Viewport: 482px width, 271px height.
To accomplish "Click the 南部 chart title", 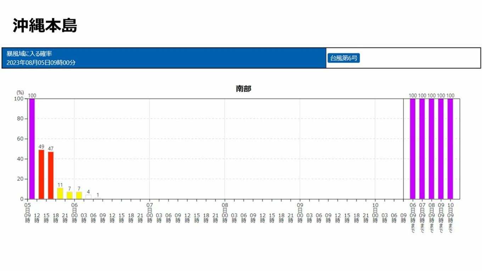I will click(243, 89).
